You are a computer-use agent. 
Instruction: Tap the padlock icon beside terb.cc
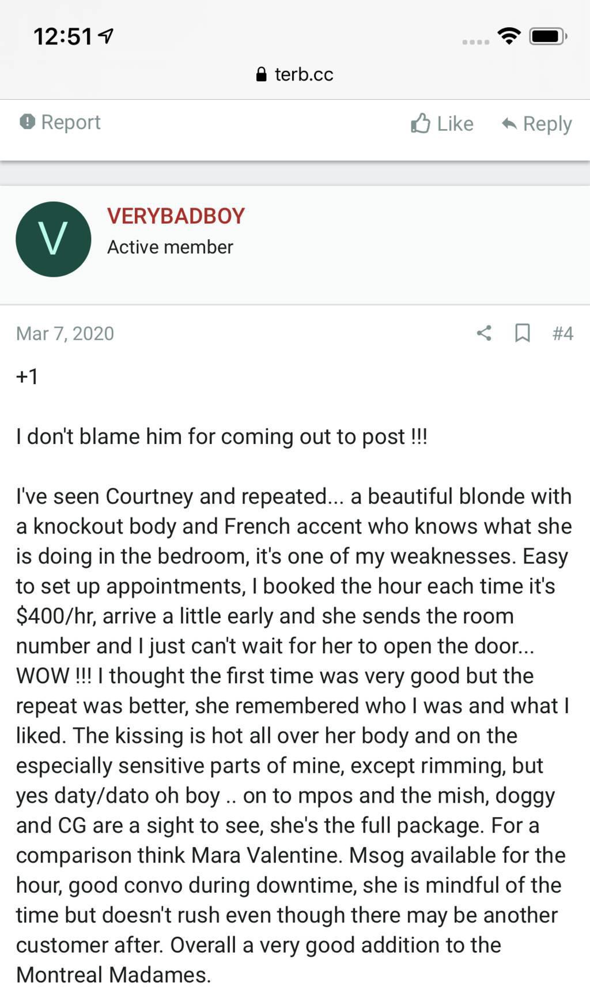261,74
